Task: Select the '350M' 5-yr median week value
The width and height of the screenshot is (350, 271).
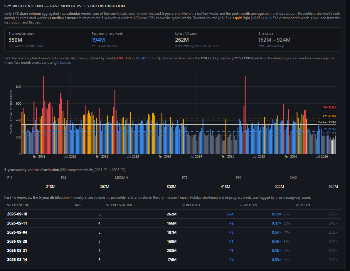Action: pos(15,40)
